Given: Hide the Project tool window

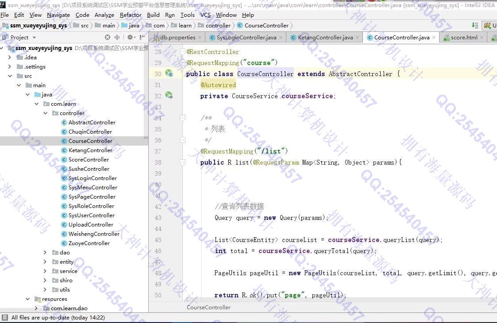Looking at the screenshot, I should coord(143,38).
